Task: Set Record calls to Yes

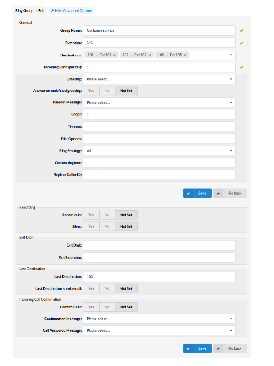Action: coord(91,215)
